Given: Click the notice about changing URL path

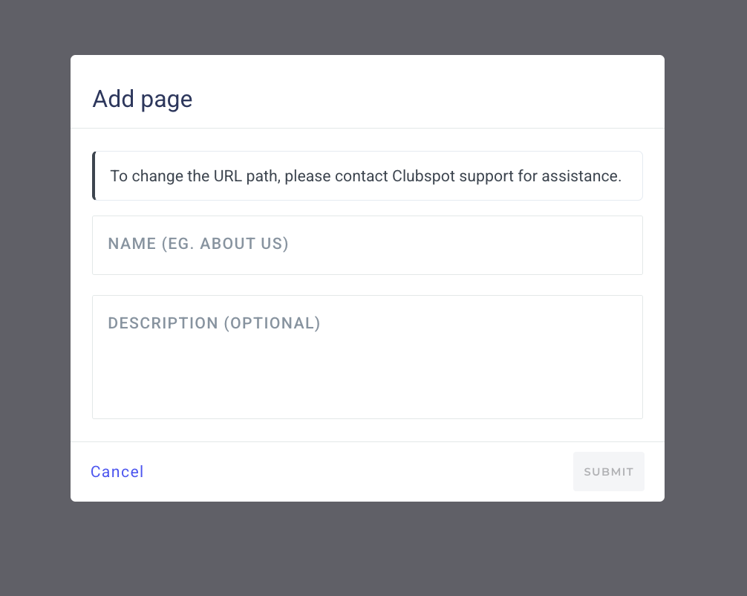Looking at the screenshot, I should [367, 176].
